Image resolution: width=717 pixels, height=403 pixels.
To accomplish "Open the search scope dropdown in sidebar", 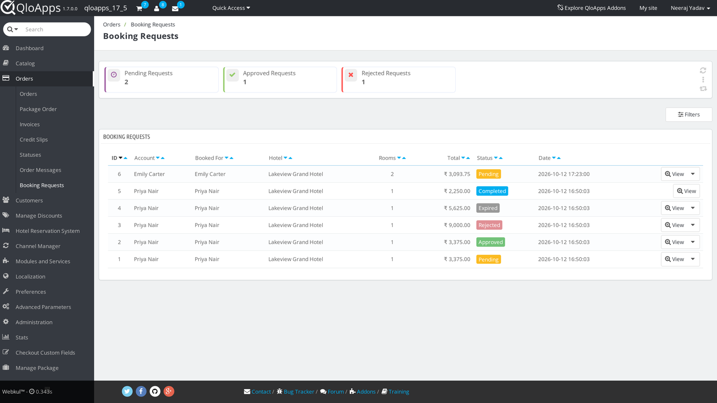I will point(13,29).
